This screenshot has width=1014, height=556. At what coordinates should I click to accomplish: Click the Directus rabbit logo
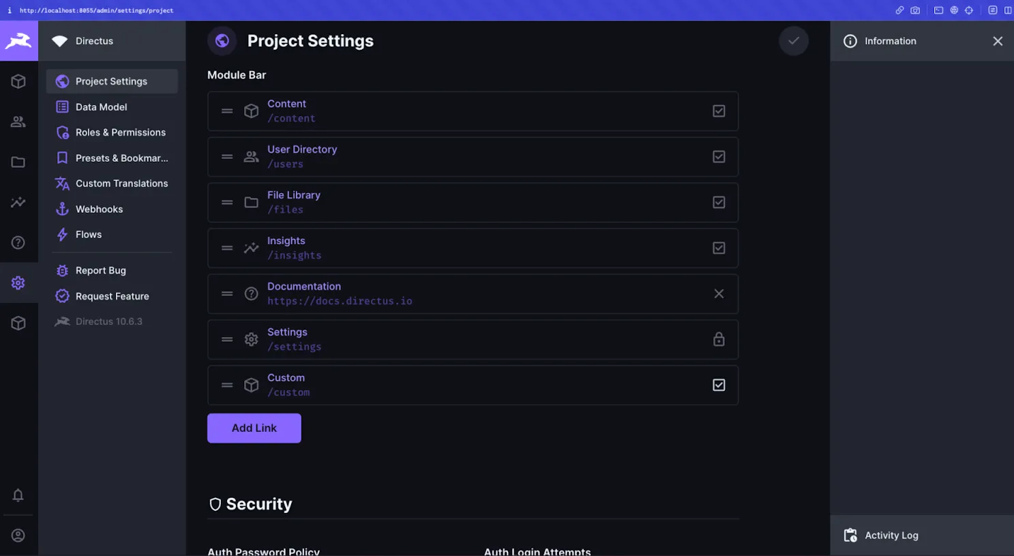[18, 41]
